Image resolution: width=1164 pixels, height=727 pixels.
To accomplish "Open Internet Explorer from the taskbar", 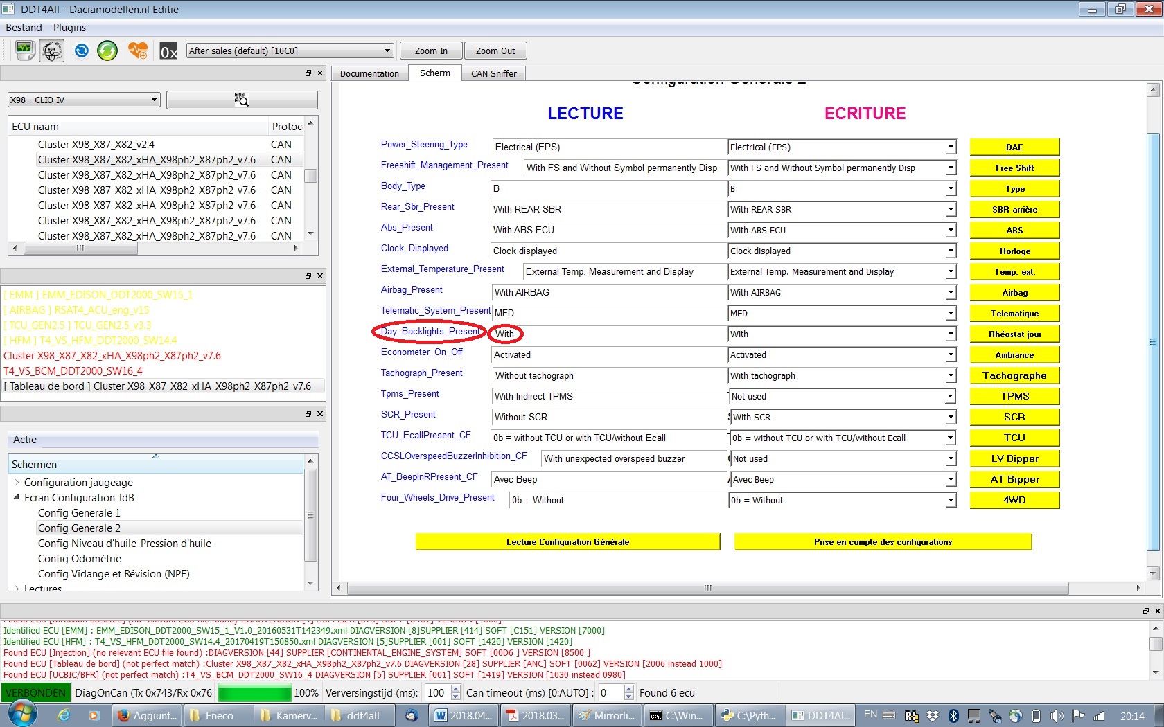I will [x=63, y=715].
